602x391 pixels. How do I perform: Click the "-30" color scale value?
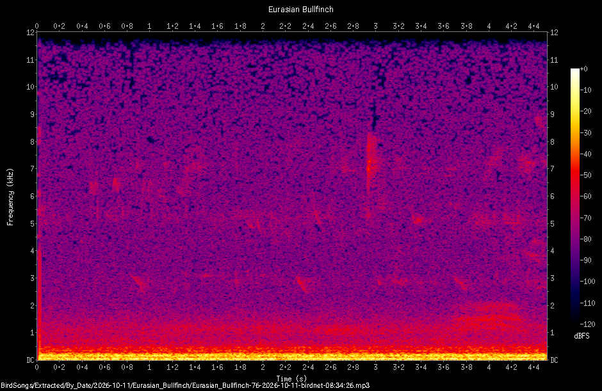585,132
